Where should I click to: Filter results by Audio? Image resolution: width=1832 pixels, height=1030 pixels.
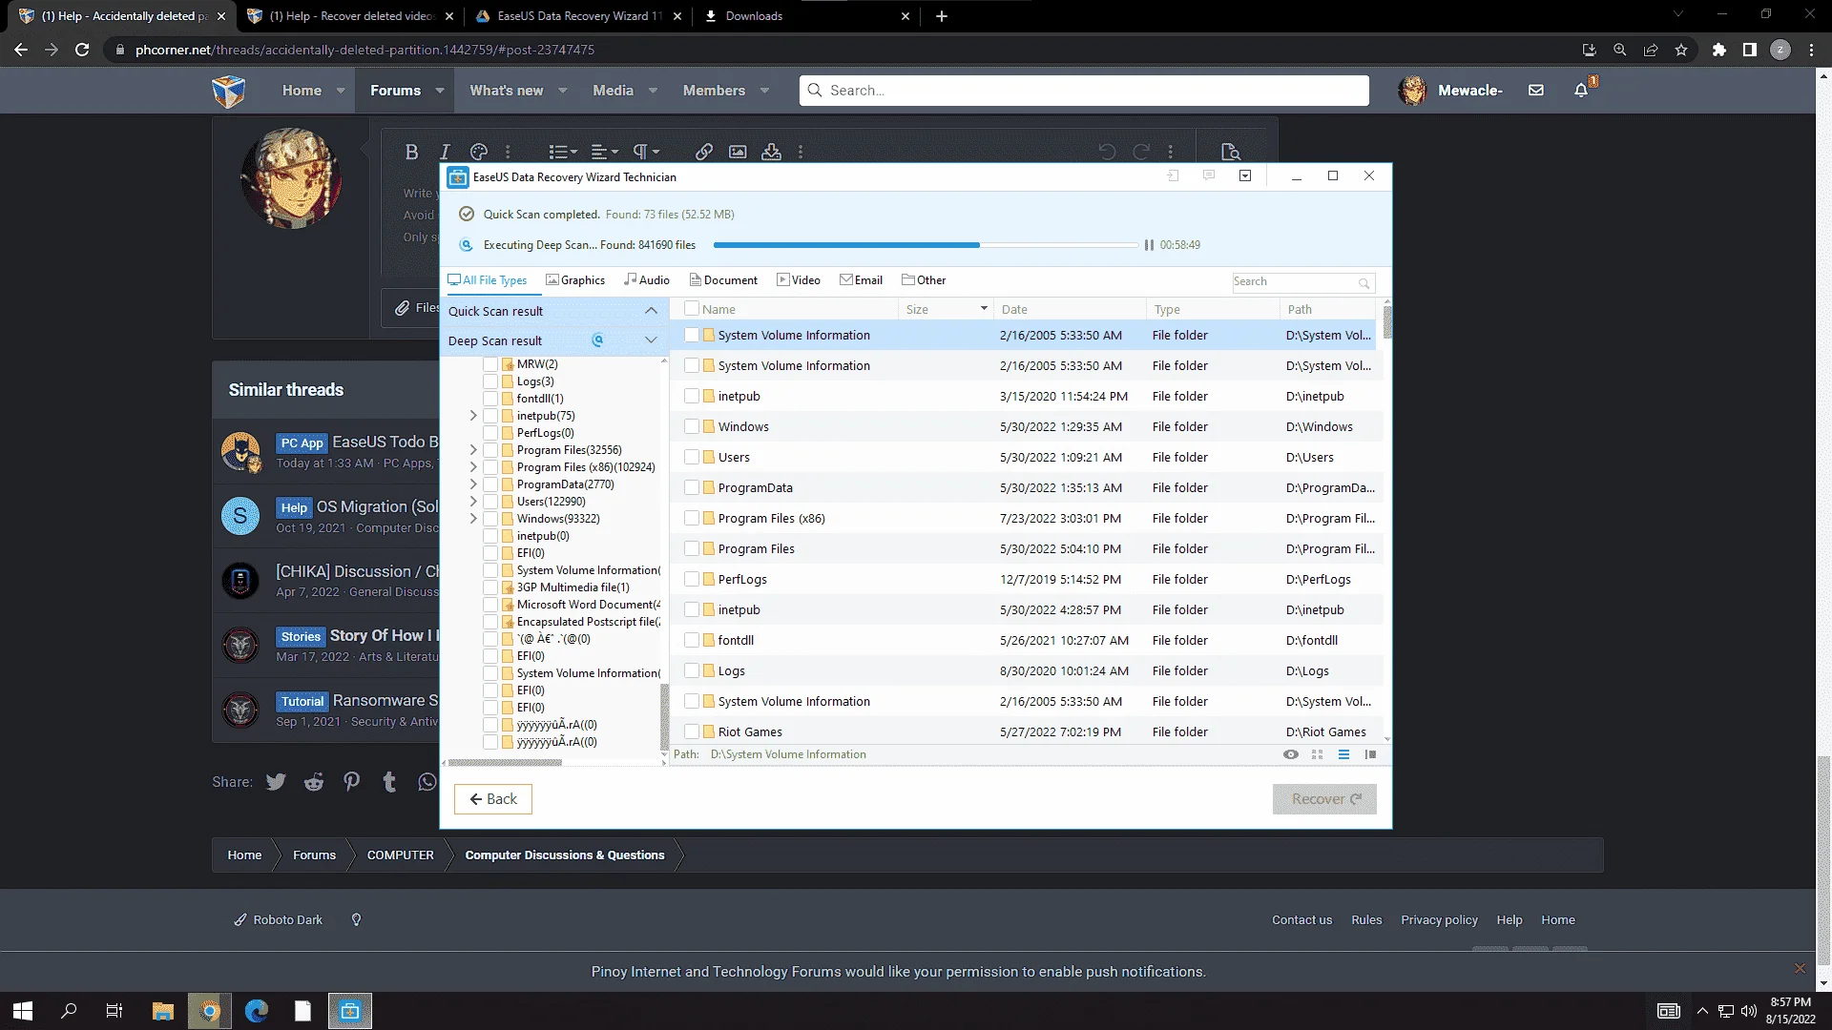tap(647, 280)
